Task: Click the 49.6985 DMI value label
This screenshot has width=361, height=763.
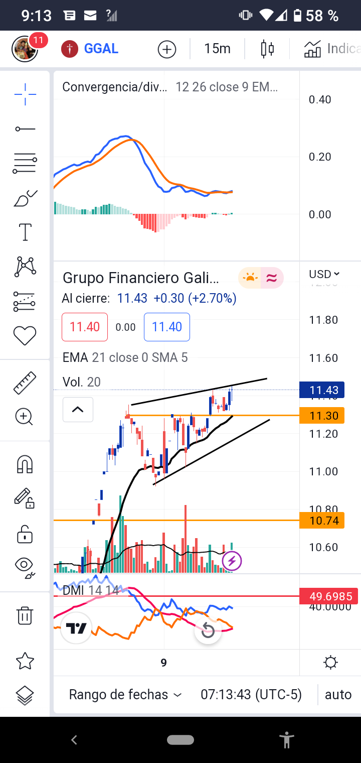Action: [x=329, y=596]
